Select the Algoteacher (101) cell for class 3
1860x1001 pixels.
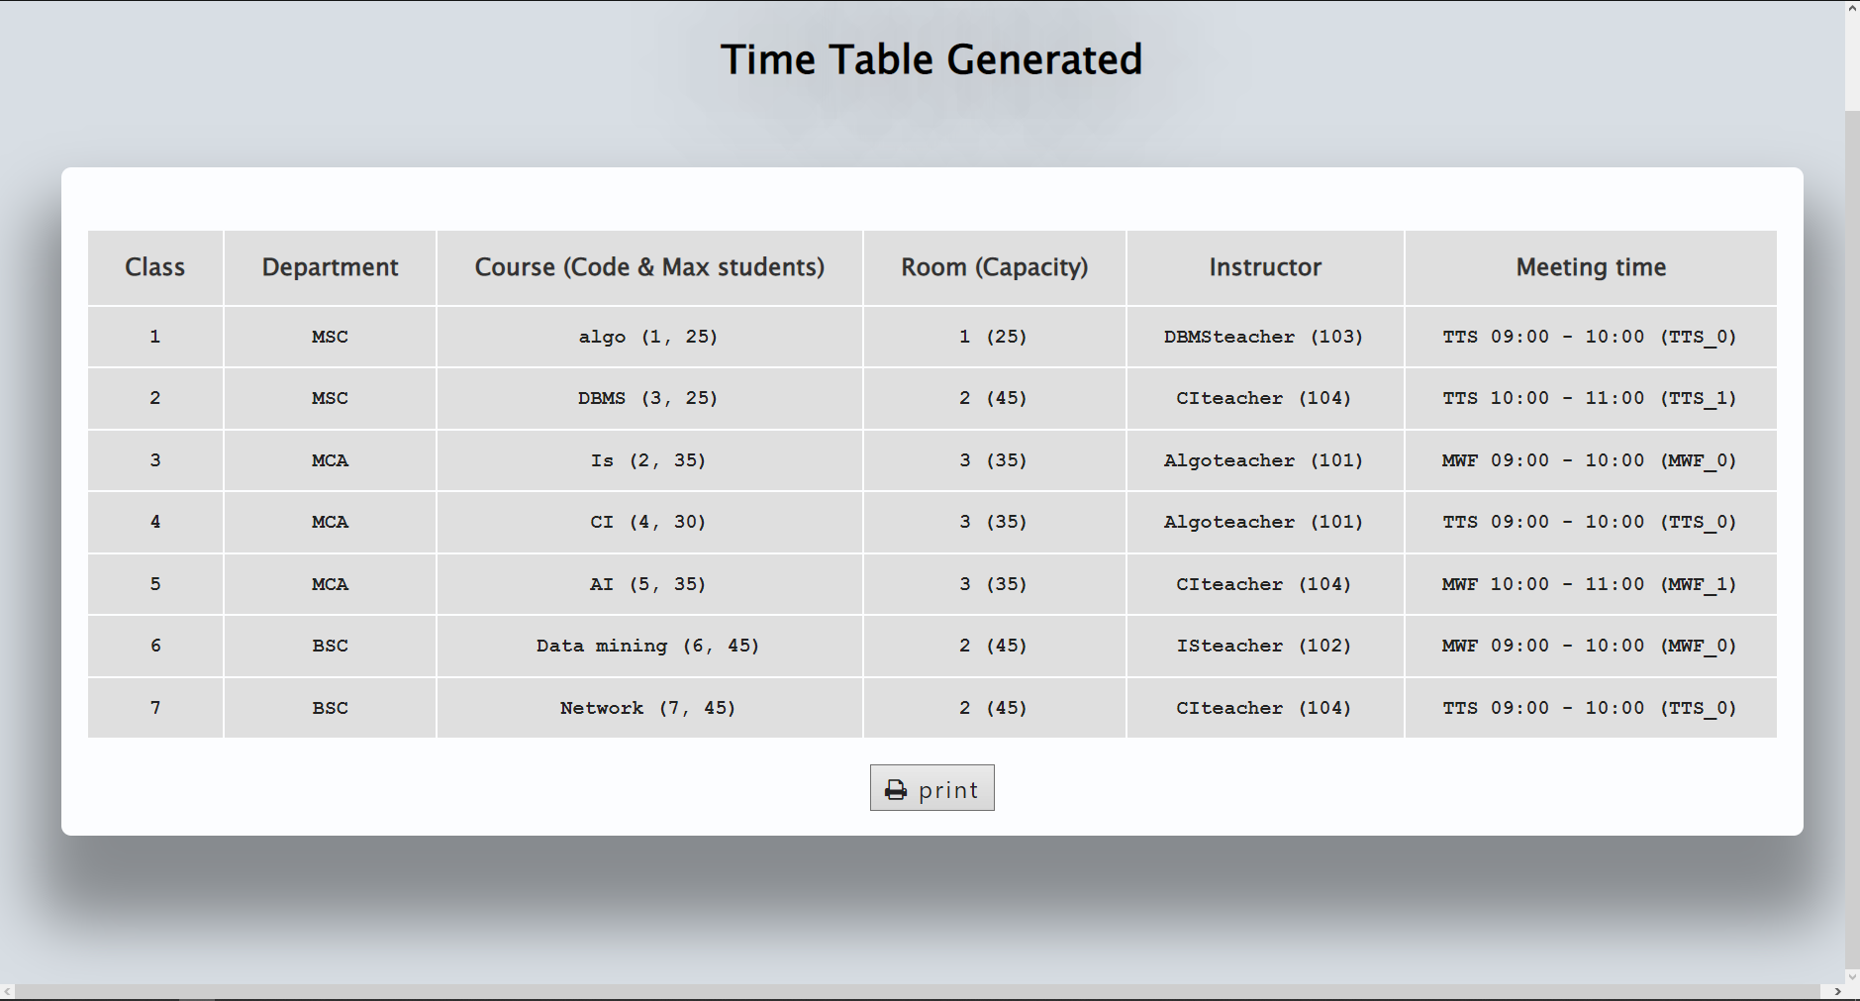1264,460
